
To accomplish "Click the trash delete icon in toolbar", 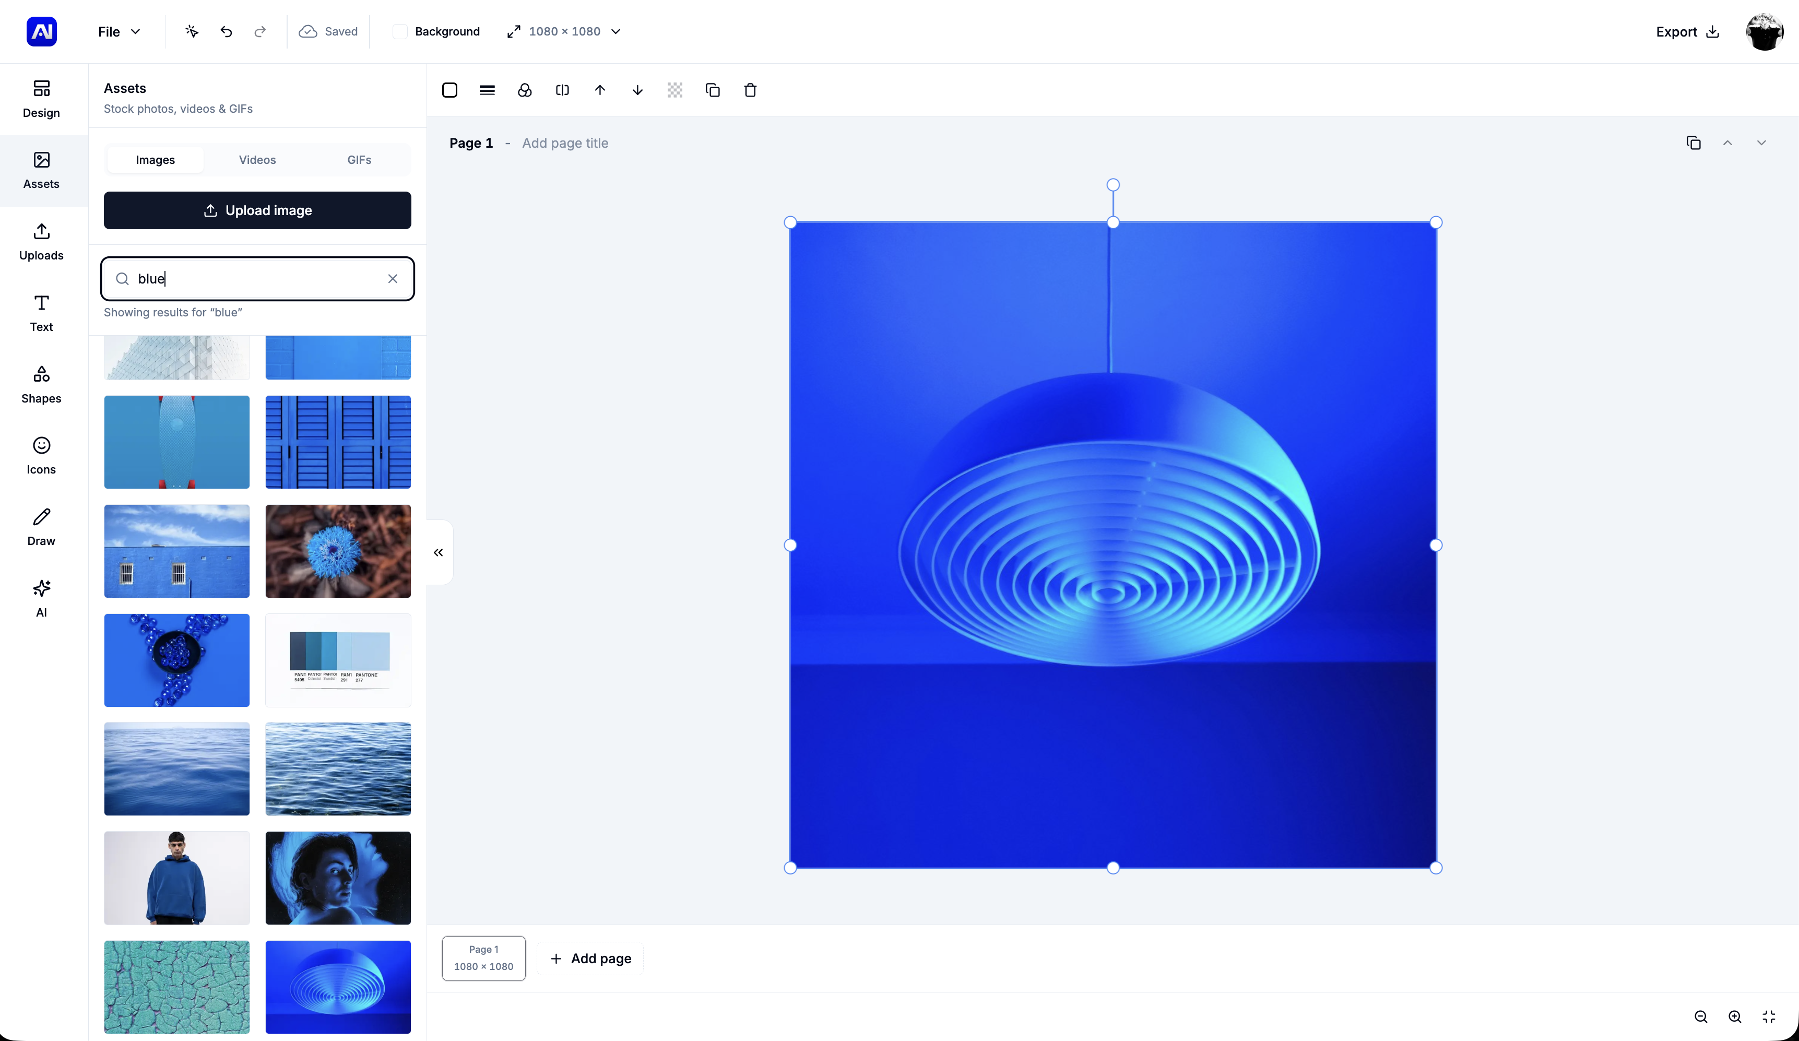I will click(x=750, y=90).
